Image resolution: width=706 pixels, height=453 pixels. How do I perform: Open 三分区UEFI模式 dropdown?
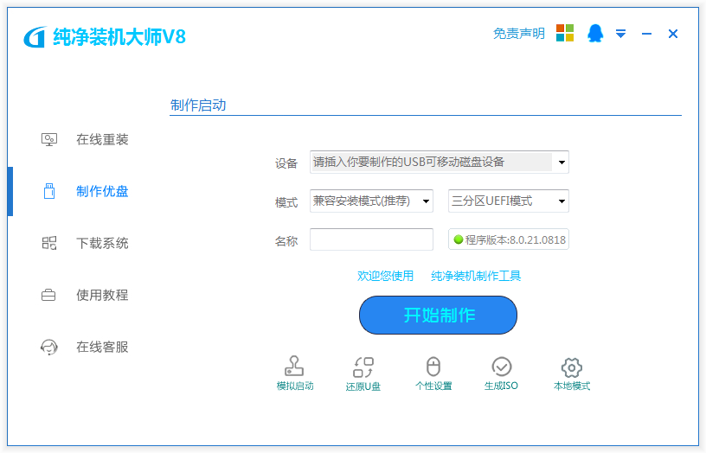tap(509, 201)
